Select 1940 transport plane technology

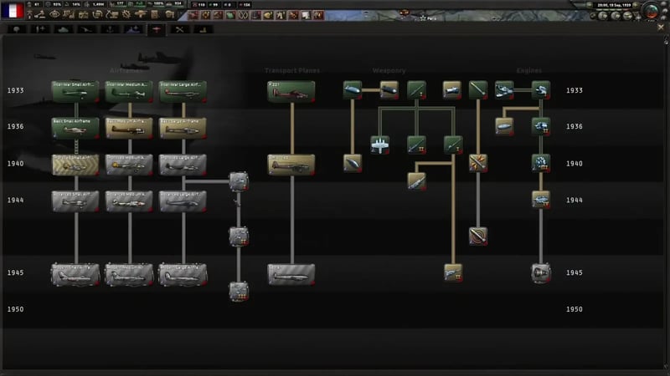291,165
